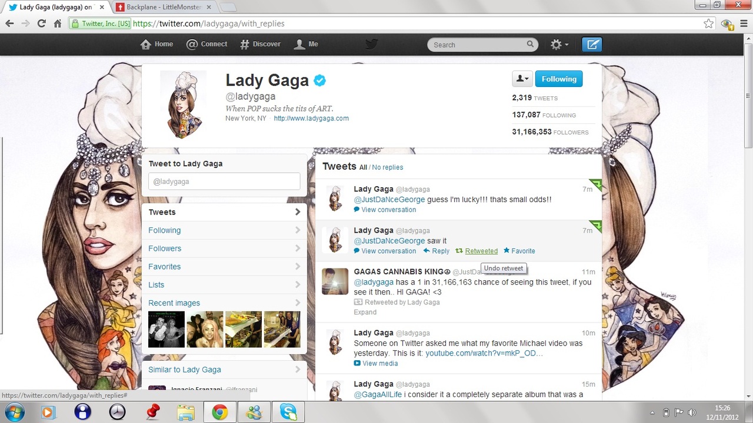Open Skype from the taskbar

288,412
